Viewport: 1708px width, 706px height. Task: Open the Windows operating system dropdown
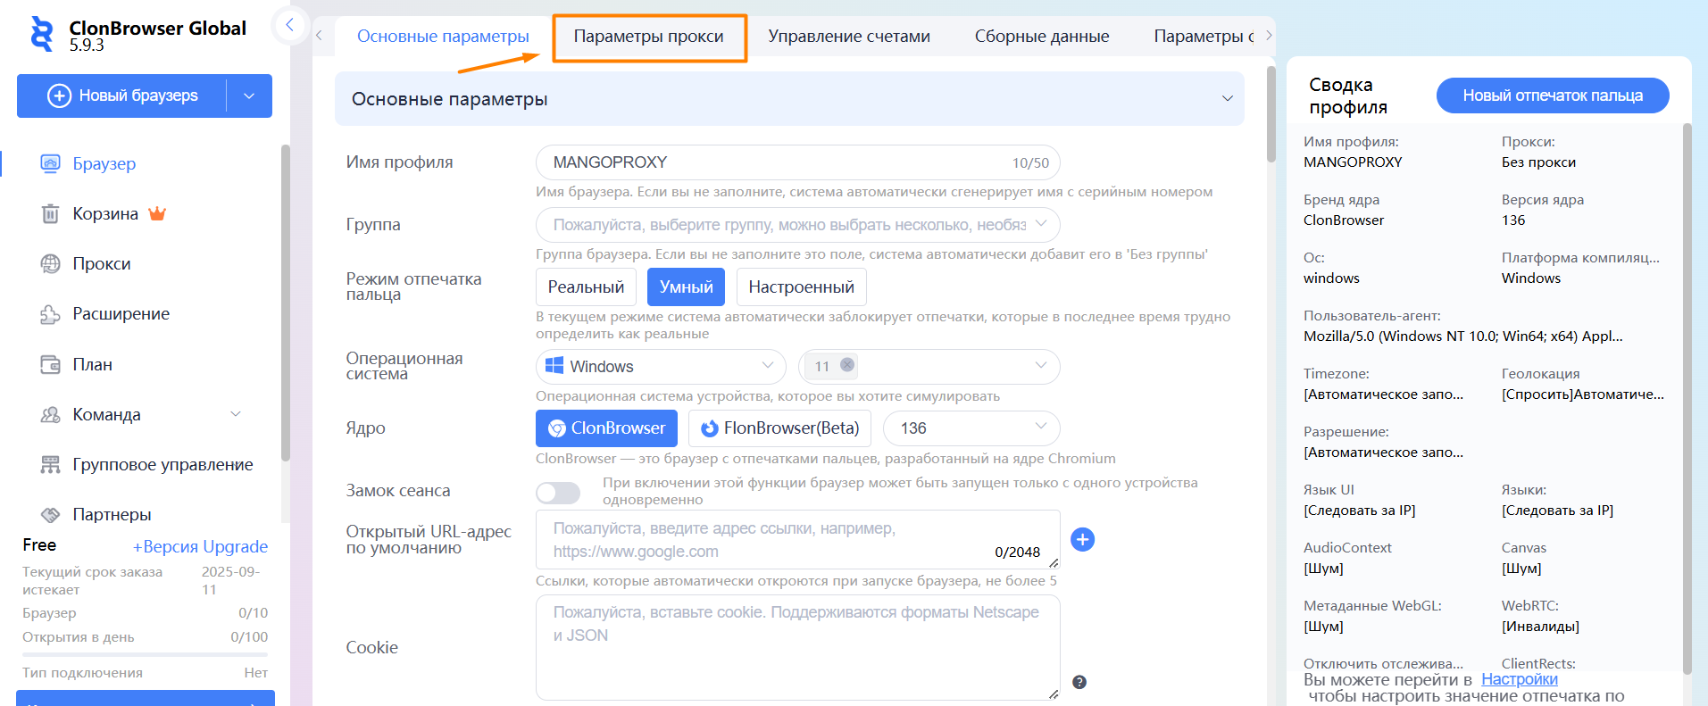[x=661, y=366]
